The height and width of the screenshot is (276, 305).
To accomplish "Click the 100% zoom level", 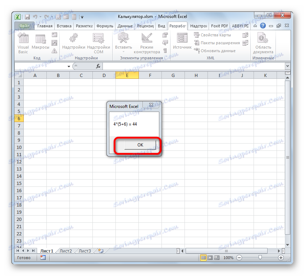I will coord(228,258).
